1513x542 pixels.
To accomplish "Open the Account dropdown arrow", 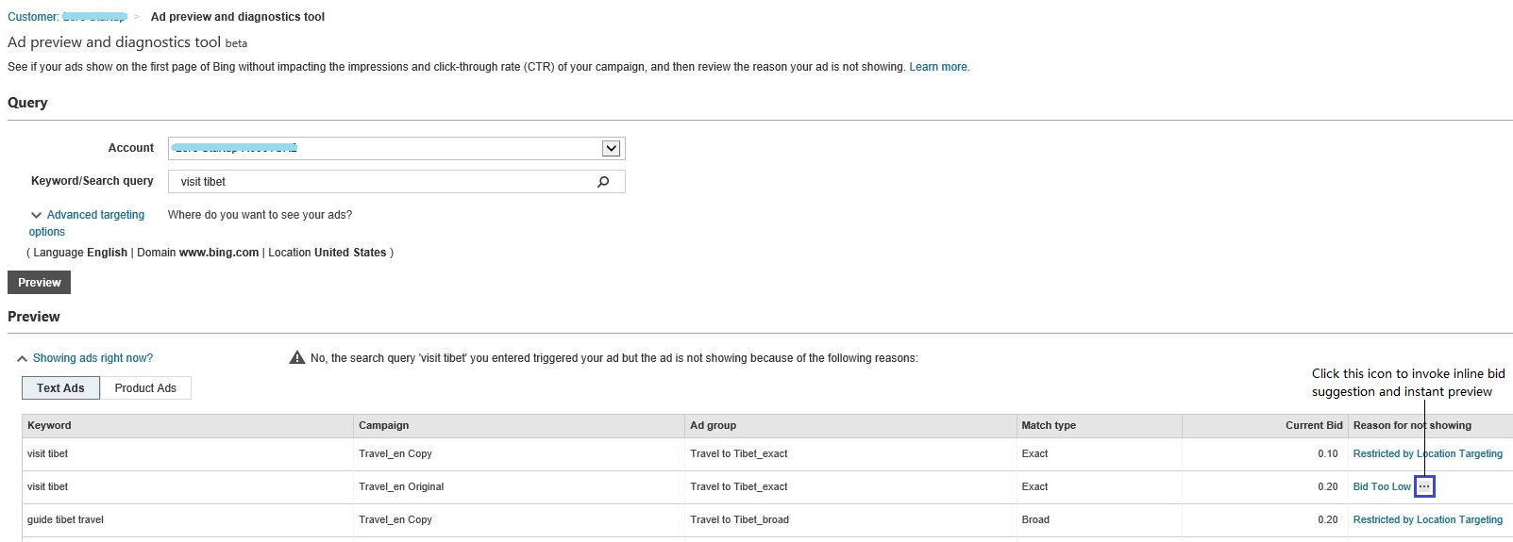I will [612, 148].
